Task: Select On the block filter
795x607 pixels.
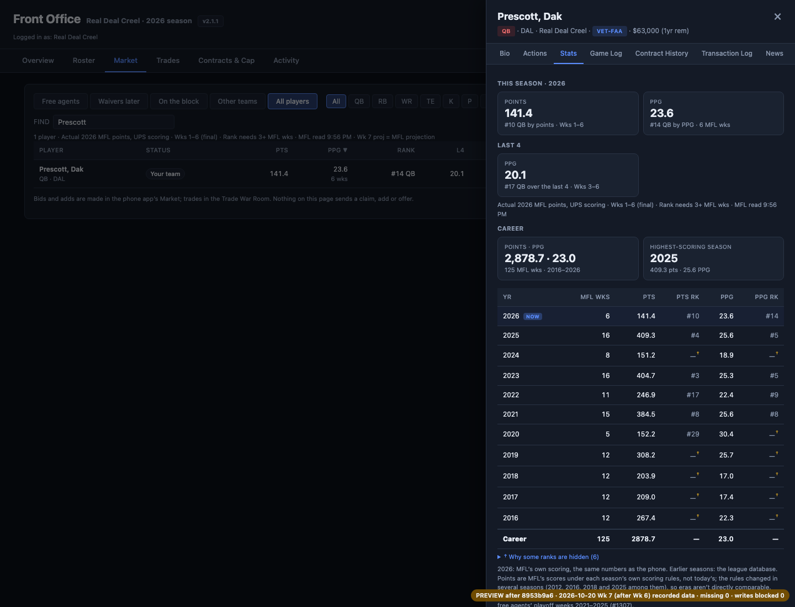Action: [179, 102]
